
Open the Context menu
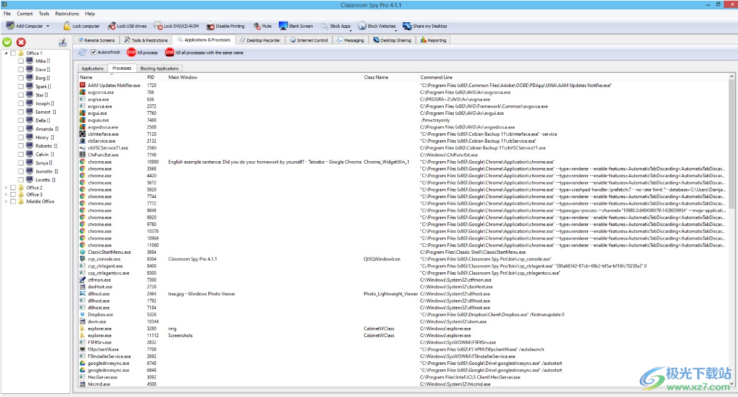pyautogui.click(x=25, y=14)
